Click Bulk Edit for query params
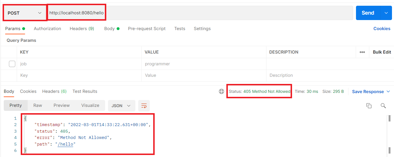394x157 pixels. pos(382,52)
